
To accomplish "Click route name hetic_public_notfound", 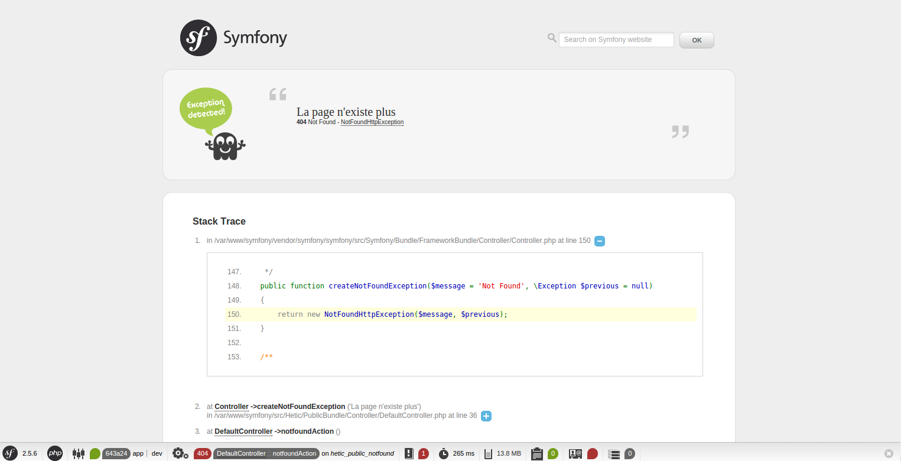I will 362,454.
